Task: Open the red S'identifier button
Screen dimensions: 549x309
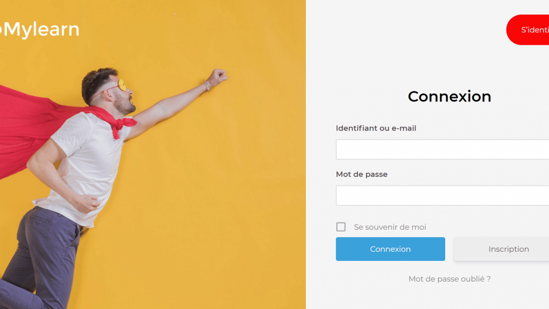Action: (x=528, y=30)
